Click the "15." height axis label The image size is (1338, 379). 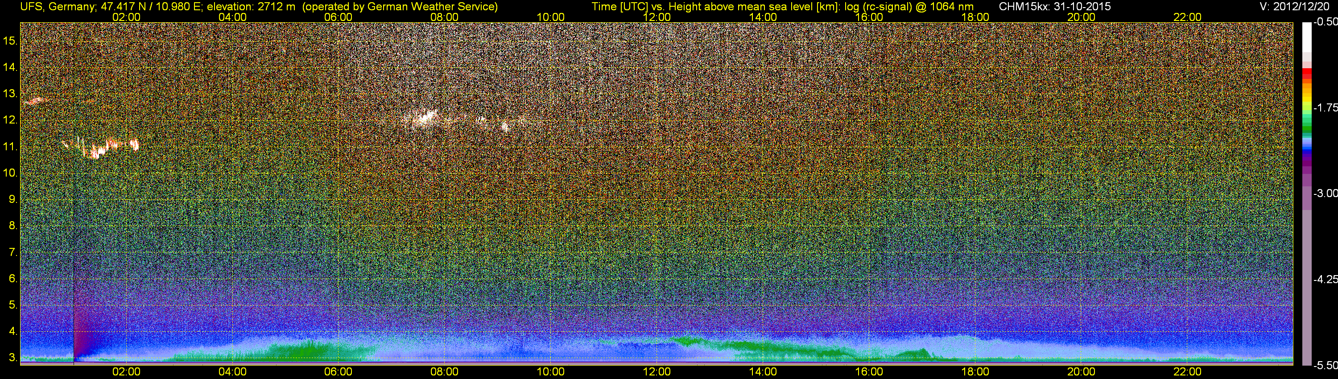pyautogui.click(x=10, y=41)
